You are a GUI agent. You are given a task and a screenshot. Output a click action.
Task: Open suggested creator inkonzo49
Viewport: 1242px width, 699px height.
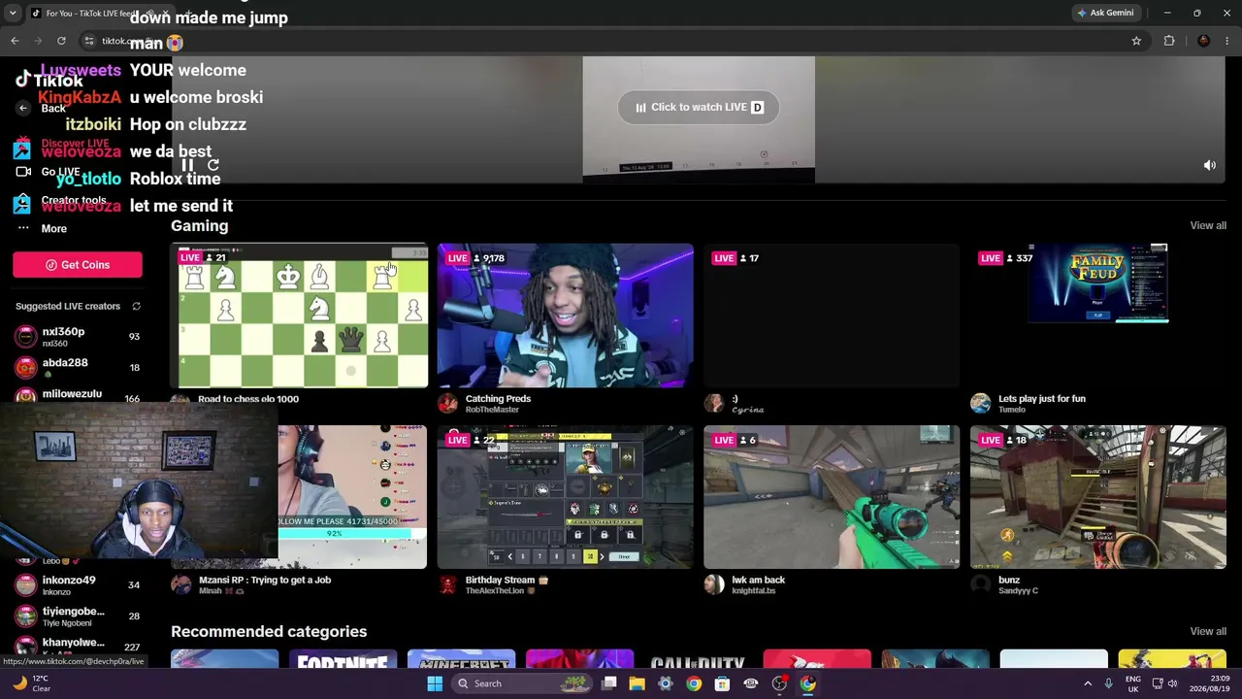pyautogui.click(x=78, y=585)
